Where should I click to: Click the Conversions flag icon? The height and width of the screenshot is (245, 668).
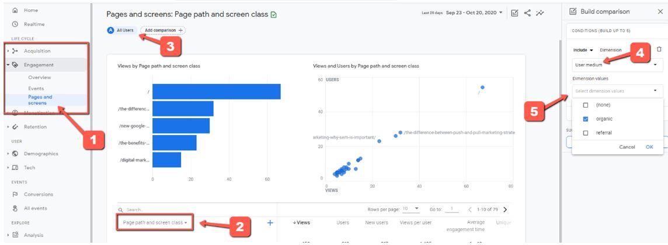[x=15, y=194]
